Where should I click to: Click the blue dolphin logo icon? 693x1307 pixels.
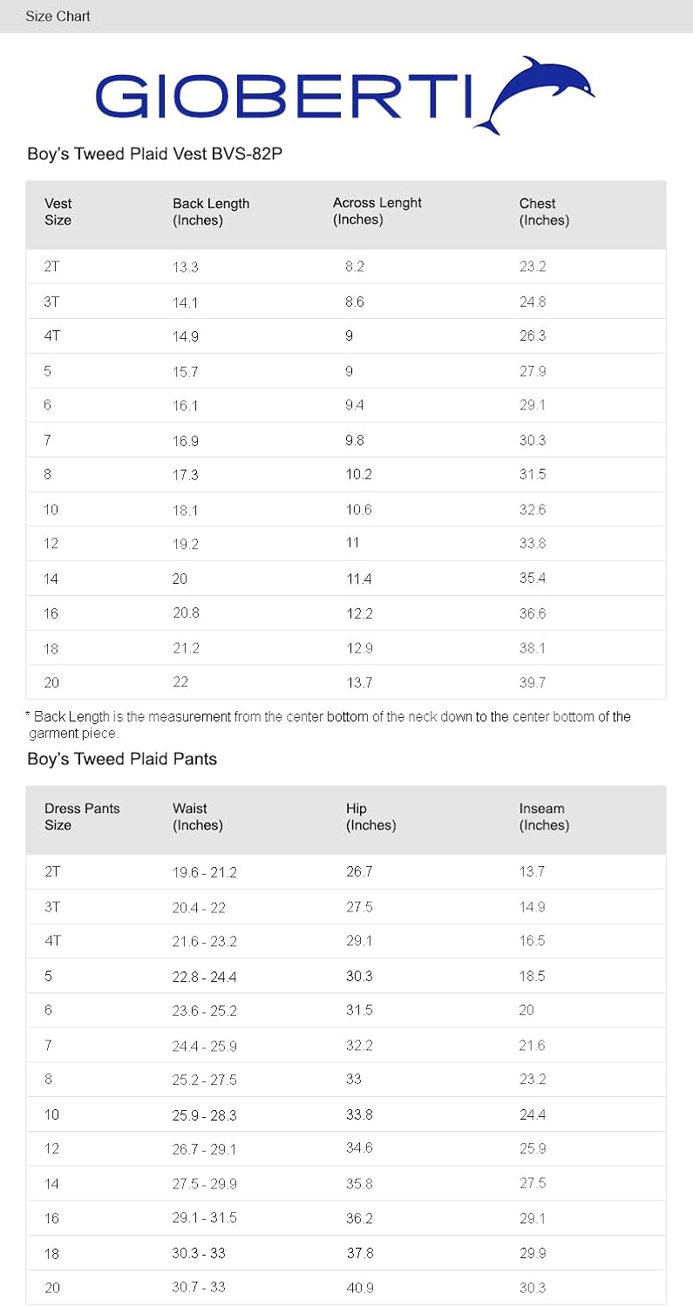coord(538,94)
